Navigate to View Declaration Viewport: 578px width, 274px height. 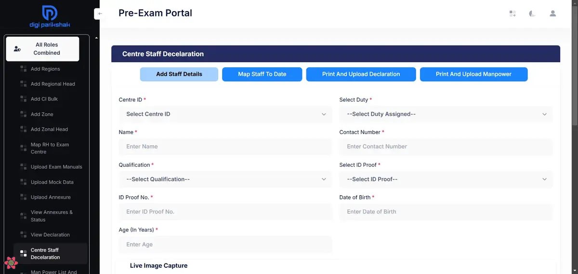click(x=51, y=235)
